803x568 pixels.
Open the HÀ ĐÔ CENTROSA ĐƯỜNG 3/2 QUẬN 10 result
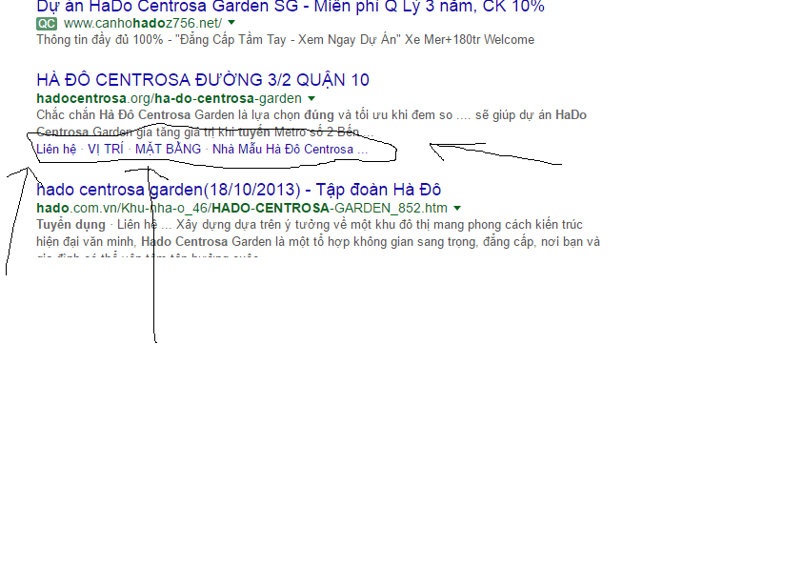click(203, 80)
